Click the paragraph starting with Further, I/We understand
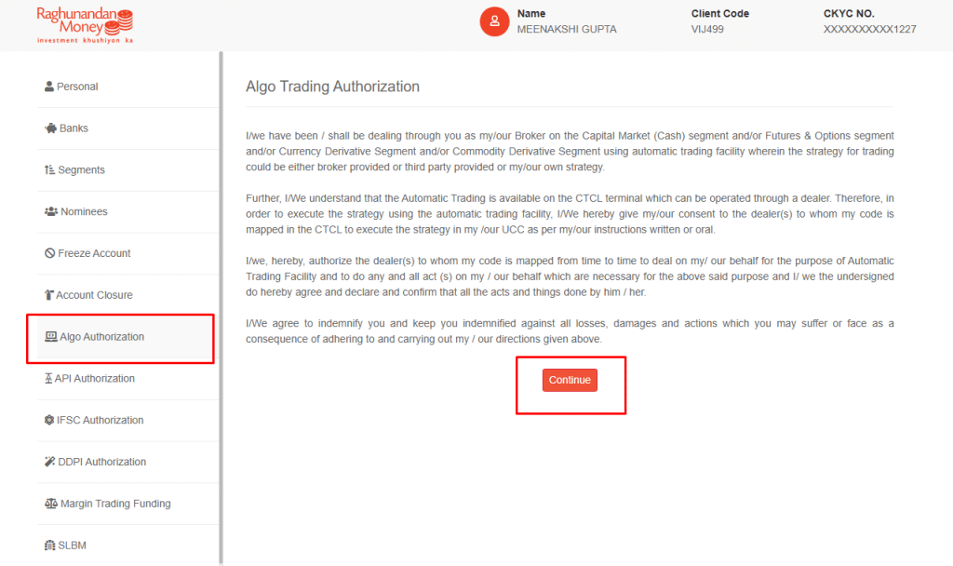Screen dimensions: 953x566 pos(570,214)
